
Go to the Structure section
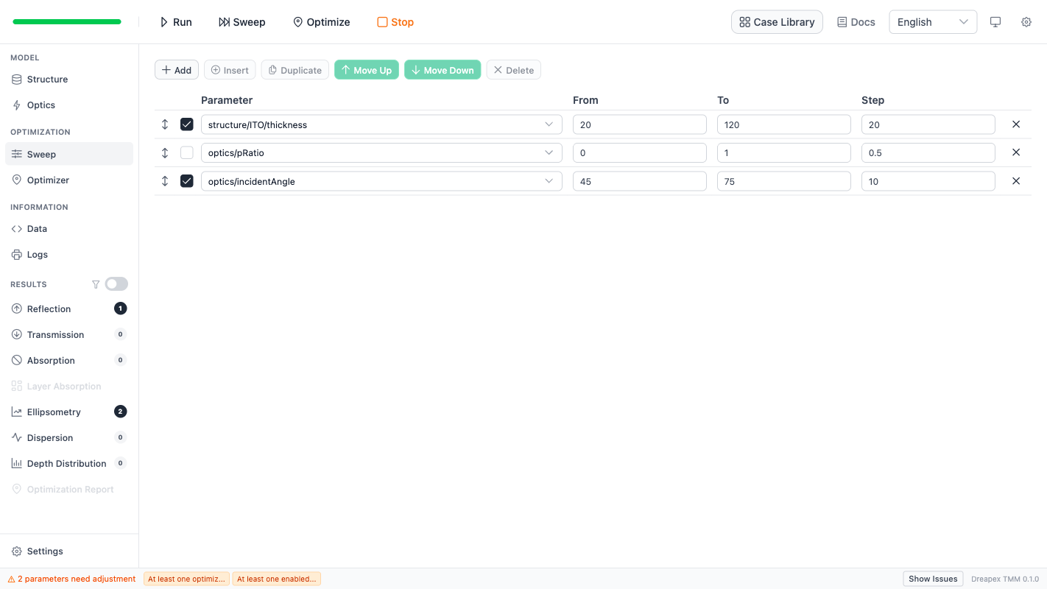(47, 80)
